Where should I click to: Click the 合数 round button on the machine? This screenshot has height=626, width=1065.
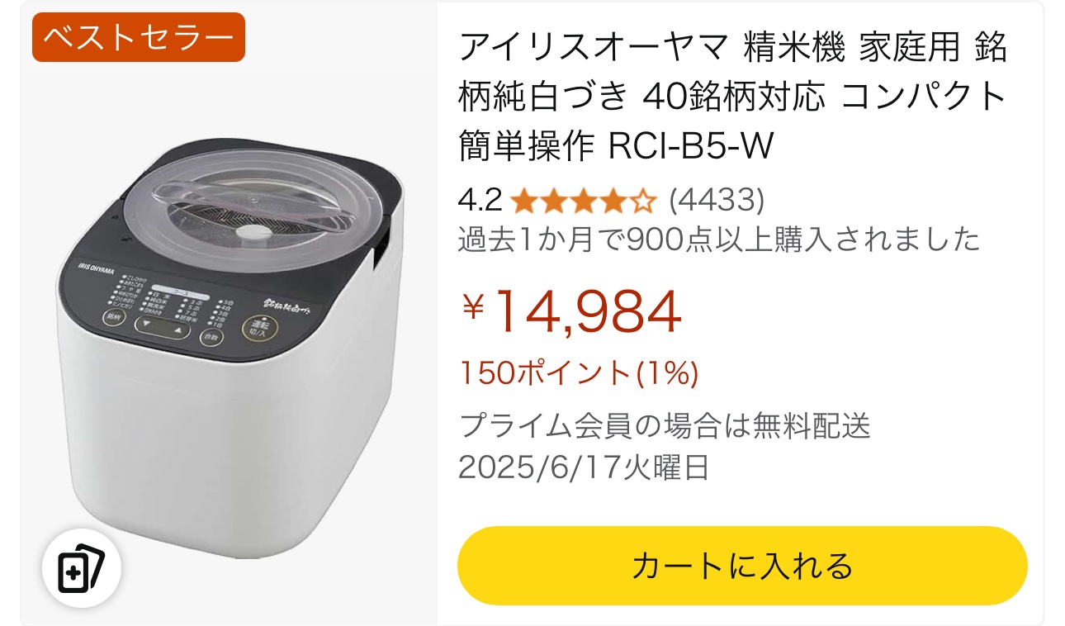click(211, 337)
